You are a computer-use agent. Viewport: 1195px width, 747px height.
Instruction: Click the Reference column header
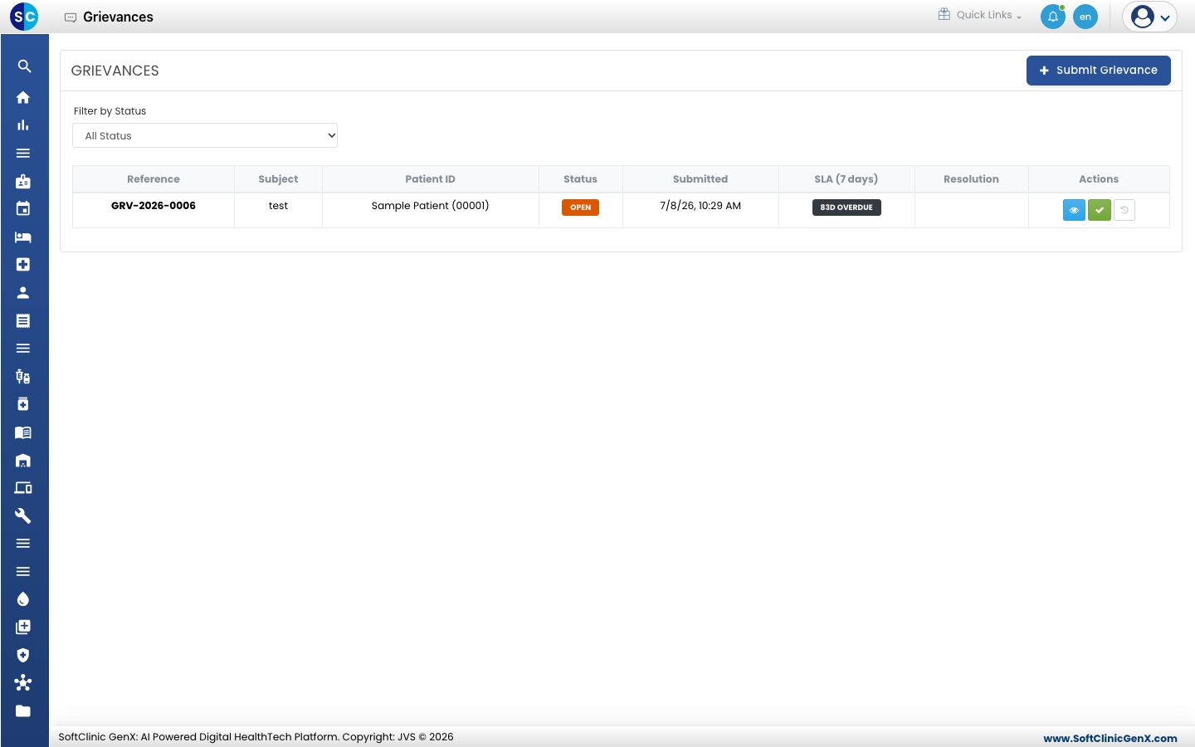point(154,179)
